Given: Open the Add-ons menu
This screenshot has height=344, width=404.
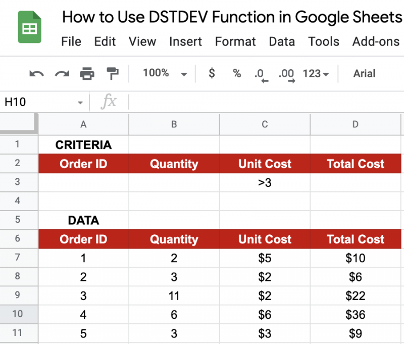Looking at the screenshot, I should pyautogui.click(x=376, y=42).
